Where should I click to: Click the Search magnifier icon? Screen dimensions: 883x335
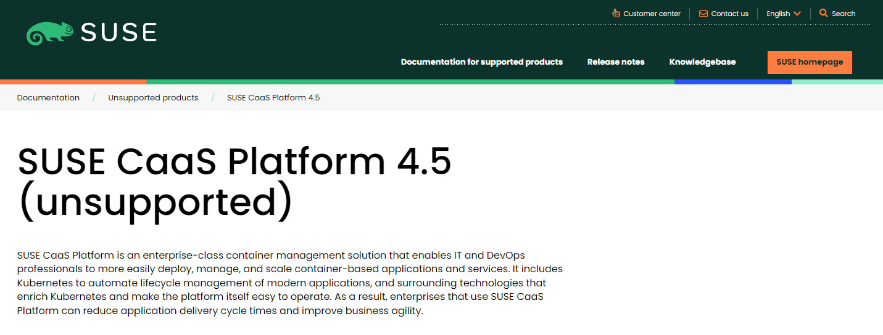[x=823, y=13]
